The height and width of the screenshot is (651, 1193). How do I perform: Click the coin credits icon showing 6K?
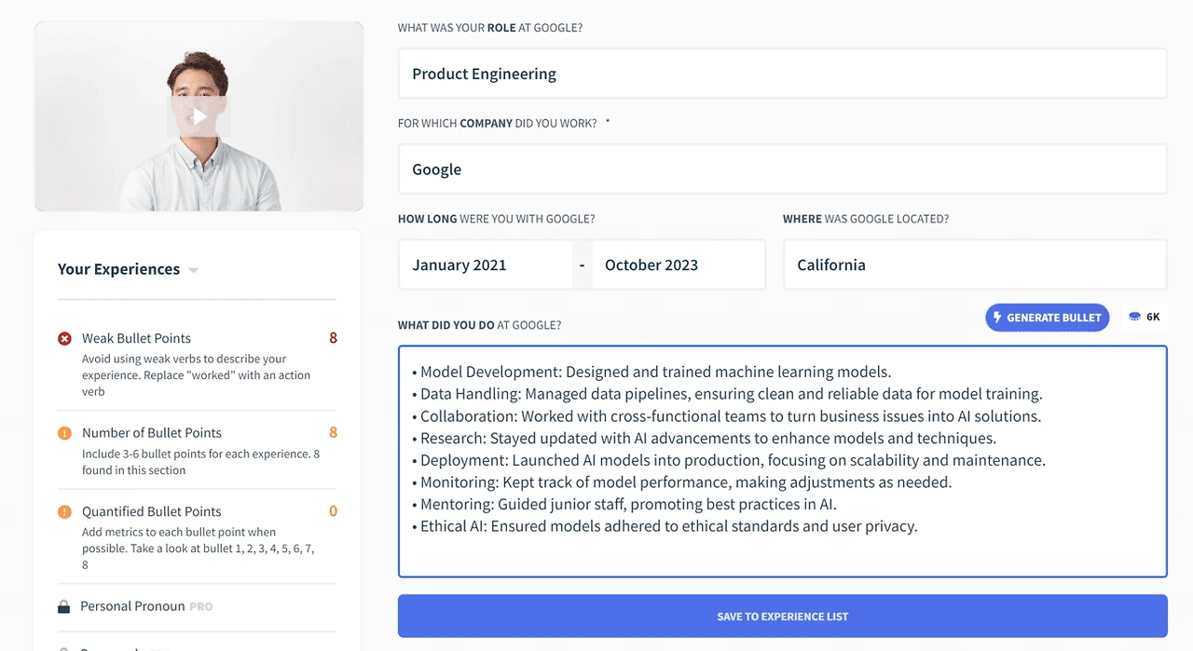tap(1134, 317)
